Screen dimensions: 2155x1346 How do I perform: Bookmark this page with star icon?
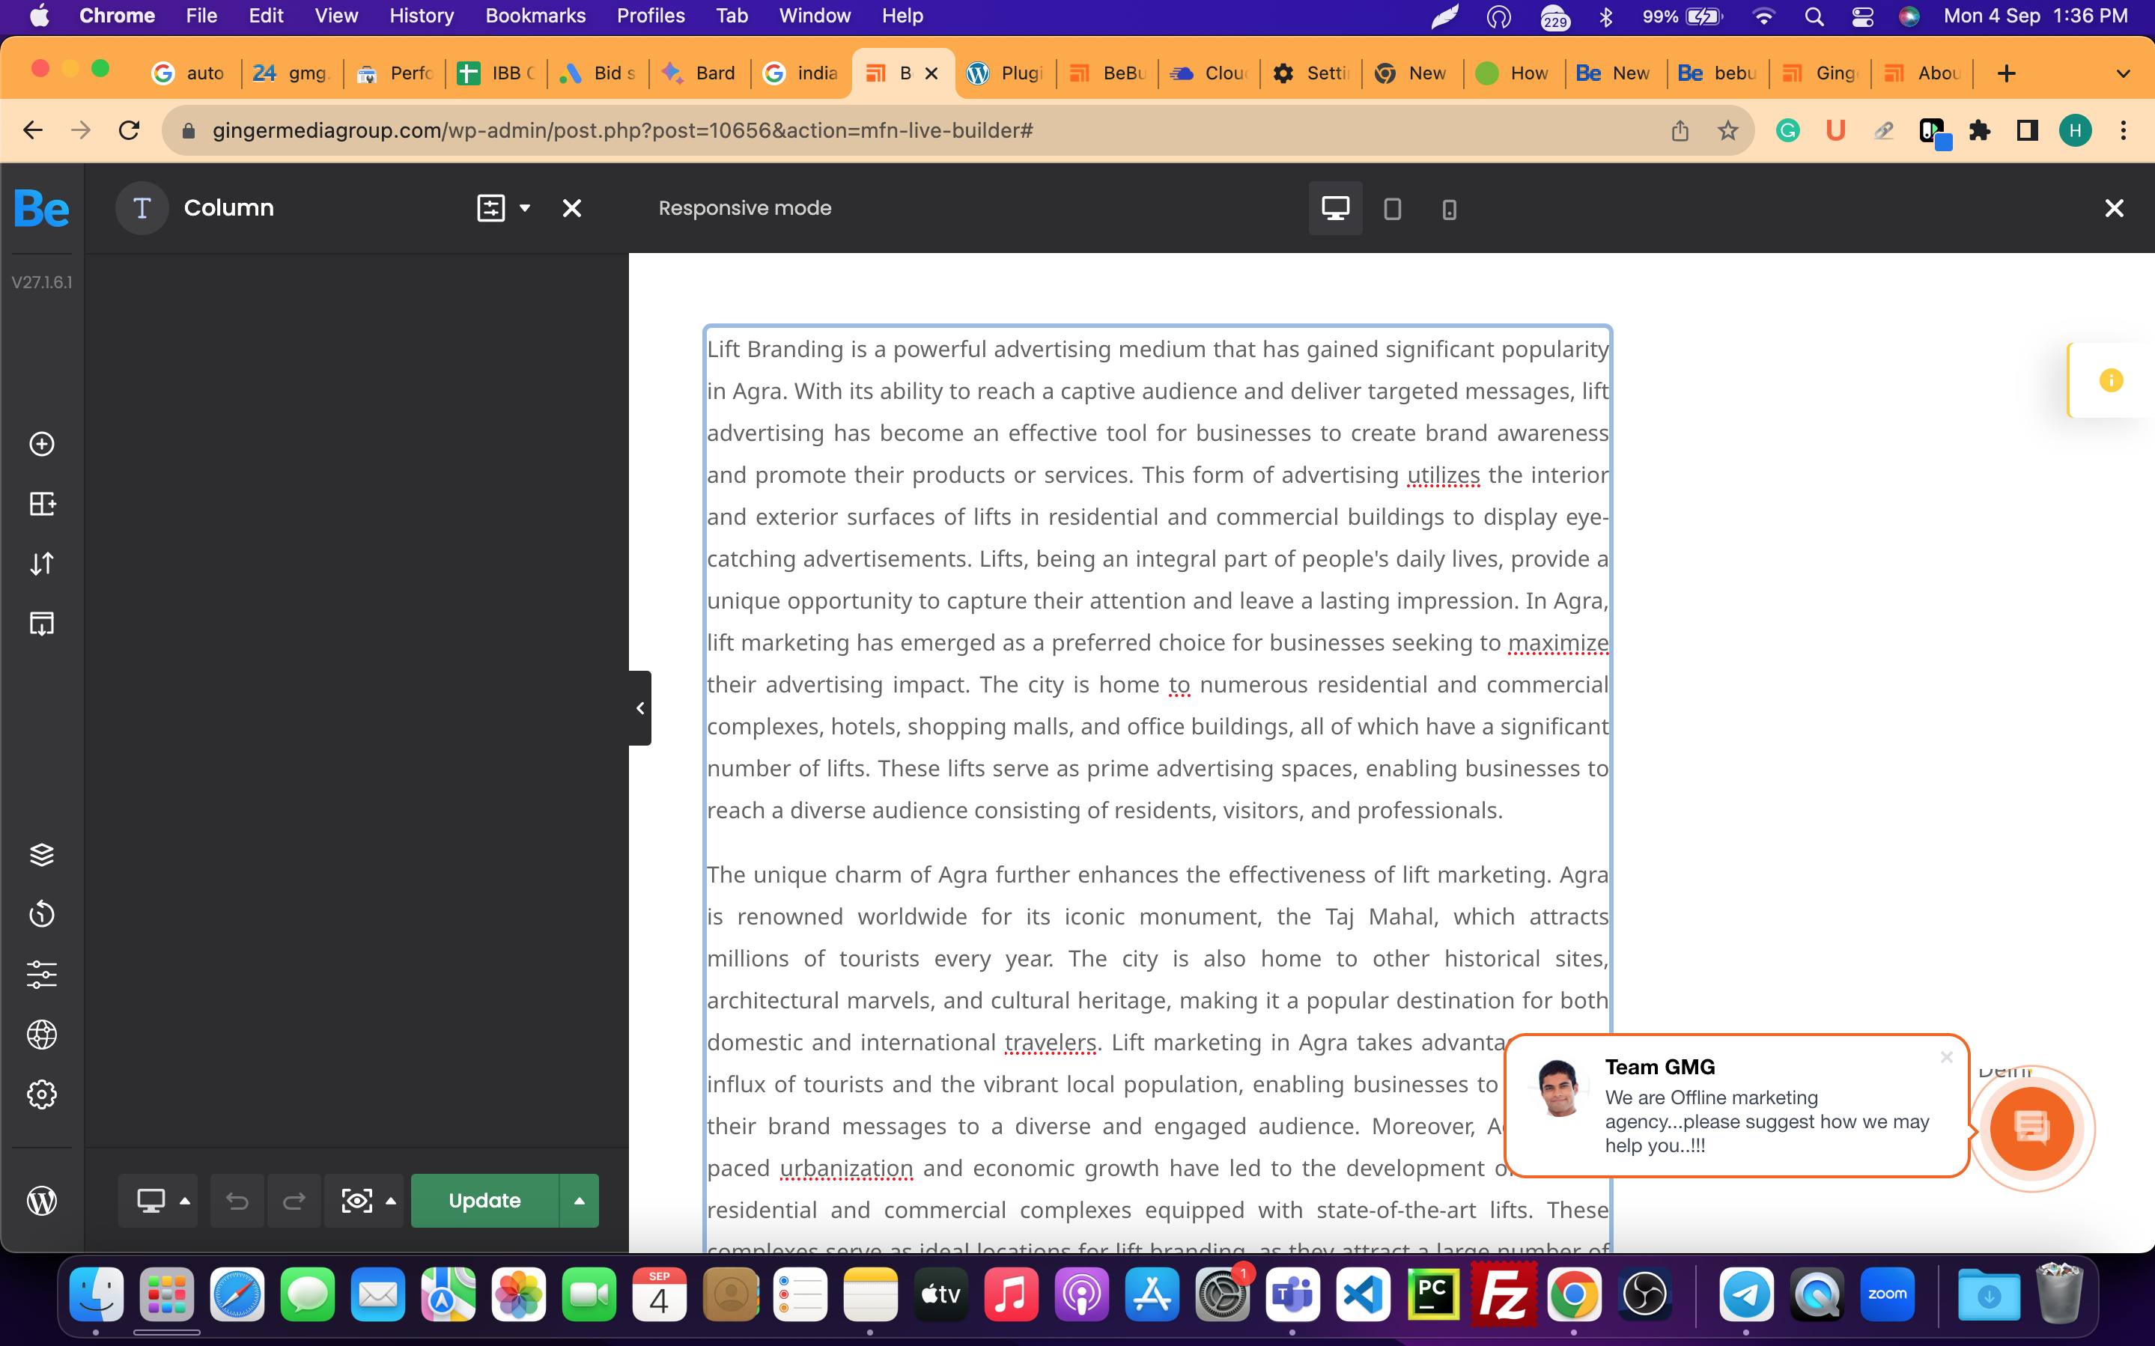click(x=1727, y=131)
